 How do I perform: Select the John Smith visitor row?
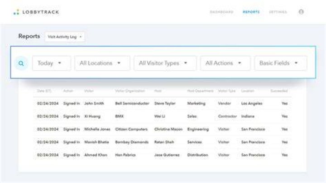coord(162,103)
